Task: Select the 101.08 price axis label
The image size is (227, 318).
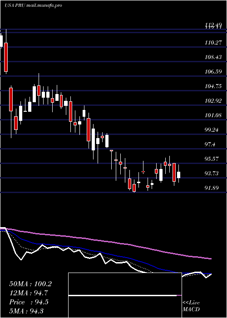Action: coord(213,115)
